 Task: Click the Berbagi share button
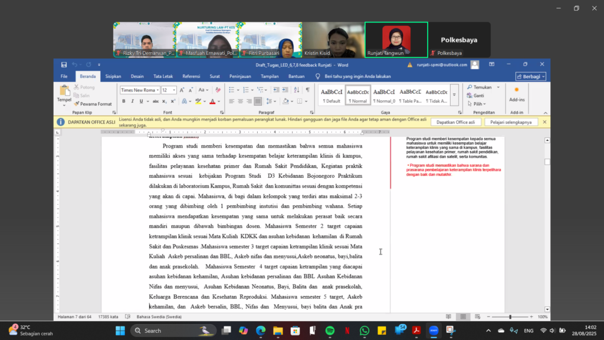(531, 76)
